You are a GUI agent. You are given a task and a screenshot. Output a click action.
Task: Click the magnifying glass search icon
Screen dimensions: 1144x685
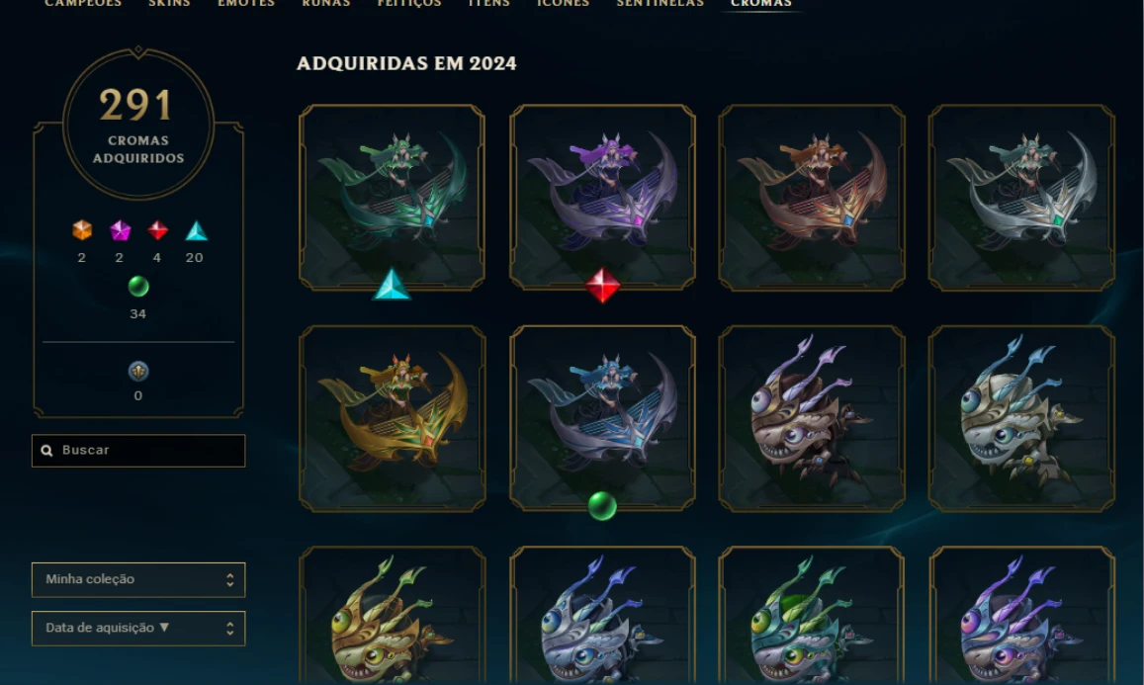46,451
